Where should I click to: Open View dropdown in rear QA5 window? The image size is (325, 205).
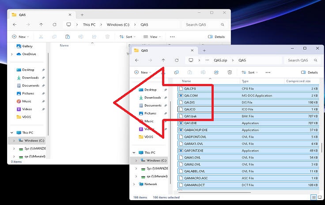click(x=152, y=37)
